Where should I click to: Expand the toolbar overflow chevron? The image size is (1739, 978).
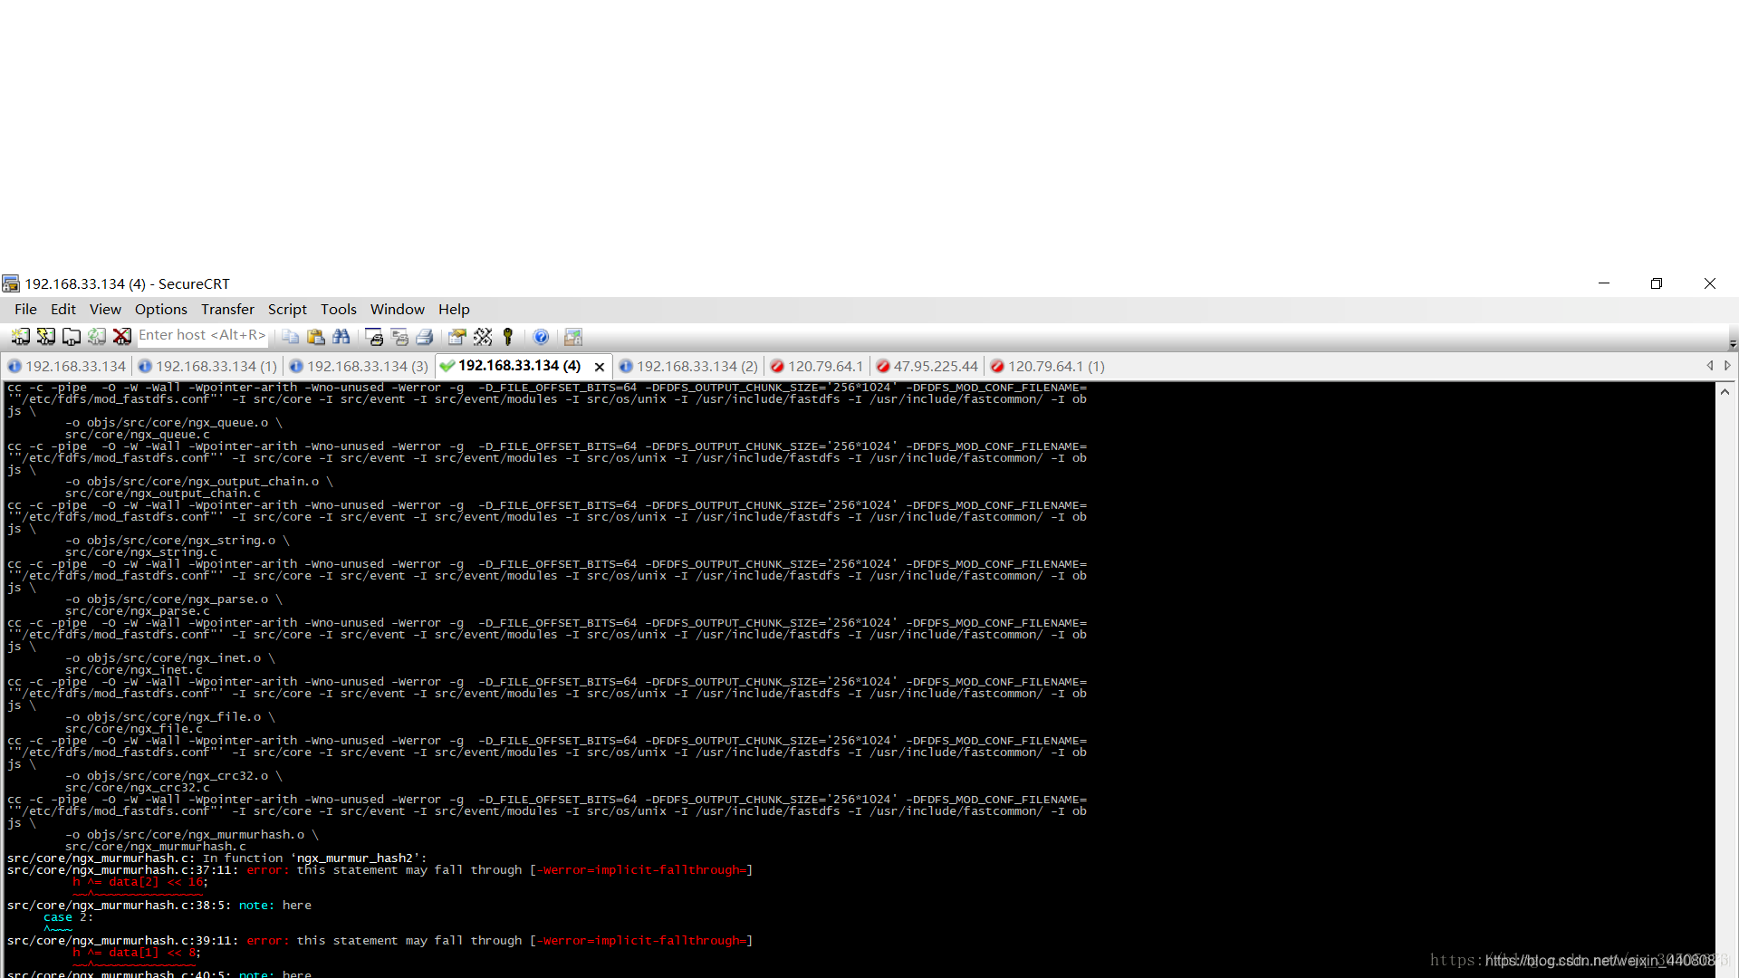point(1733,344)
